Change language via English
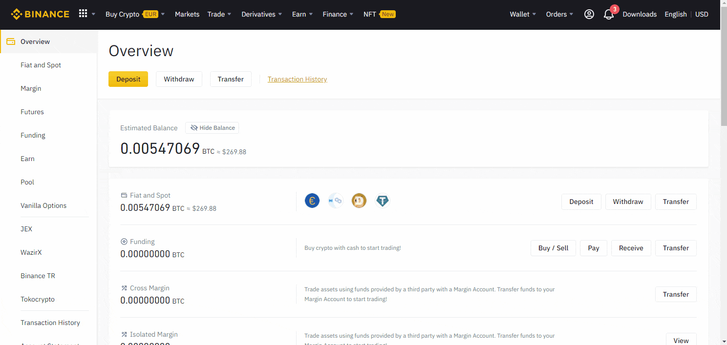The width and height of the screenshot is (727, 345). [x=676, y=14]
